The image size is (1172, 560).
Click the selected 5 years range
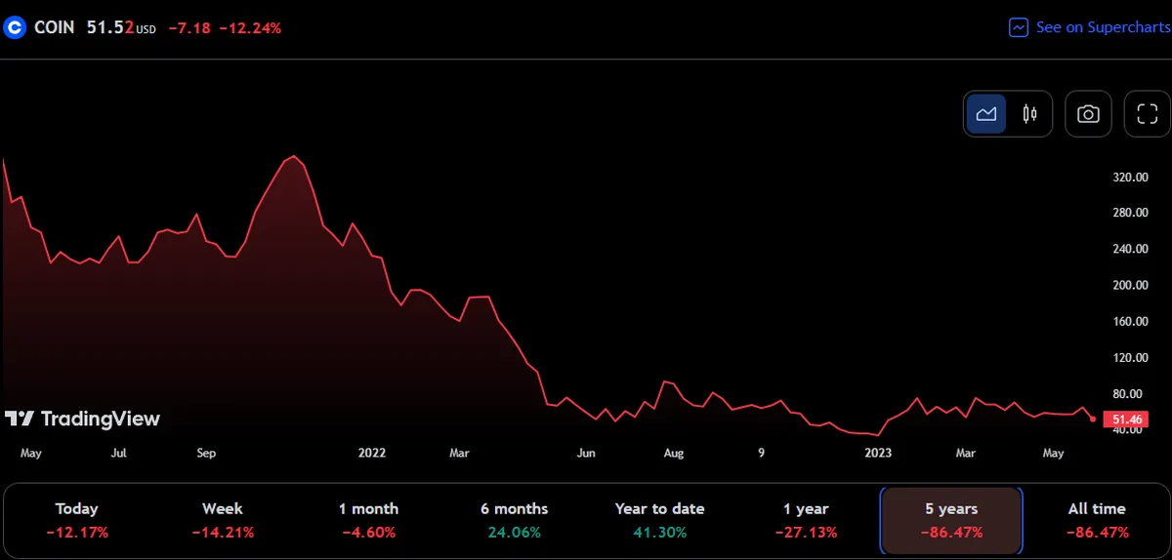coord(951,520)
